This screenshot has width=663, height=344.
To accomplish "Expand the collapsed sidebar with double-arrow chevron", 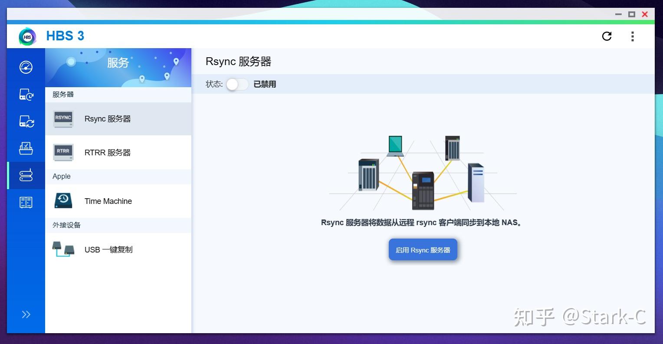I will point(26,314).
